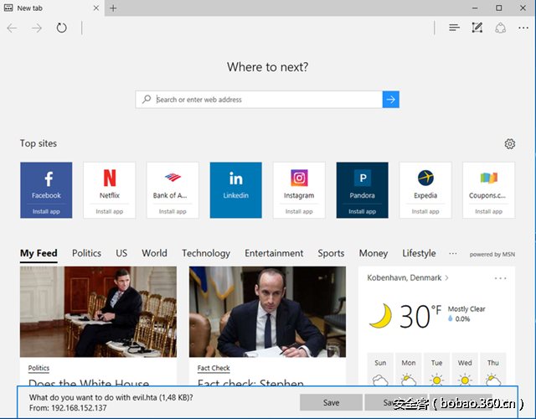This screenshot has width=536, height=419.
Task: Click the blue search arrow button
Action: click(390, 99)
